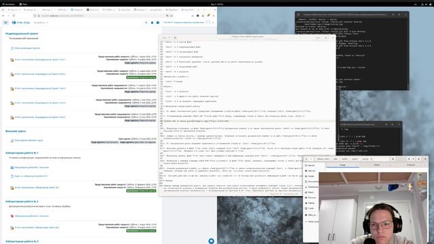Viewport: 434px width, 244px height.
Task: Expand the path dropdown arrow in the file manager
Action: (x=372, y=159)
